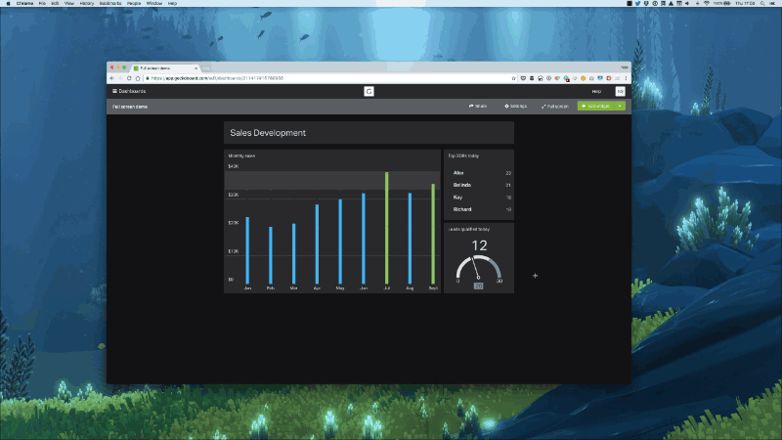Select Kay in Top SDRs list
Viewport: 782px width, 440px height.
(x=457, y=198)
